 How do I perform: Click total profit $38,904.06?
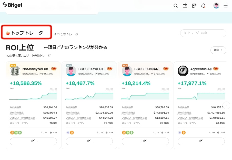pos(50,107)
